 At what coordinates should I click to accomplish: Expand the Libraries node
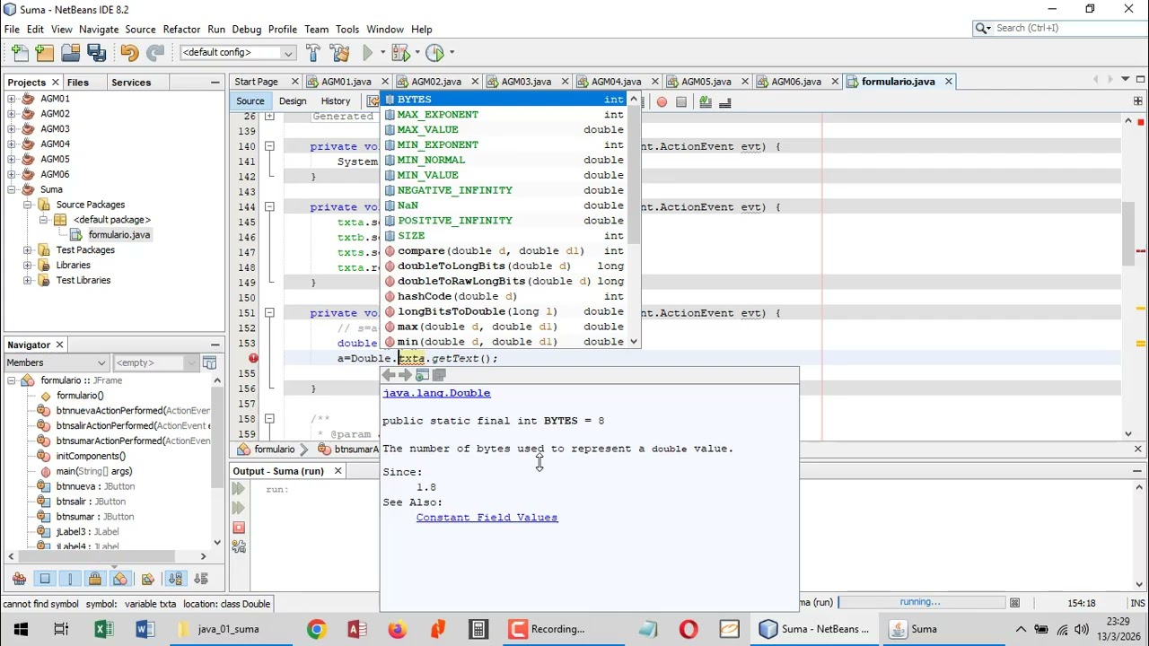tap(27, 266)
